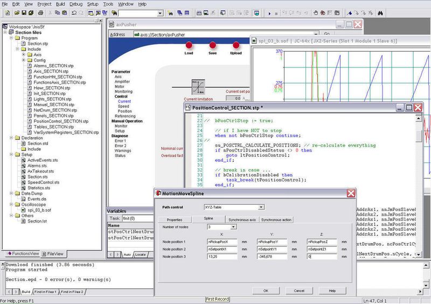431x304 pixels.
Task: Switch to the Synchronous axis tab
Action: pyautogui.click(x=242, y=220)
